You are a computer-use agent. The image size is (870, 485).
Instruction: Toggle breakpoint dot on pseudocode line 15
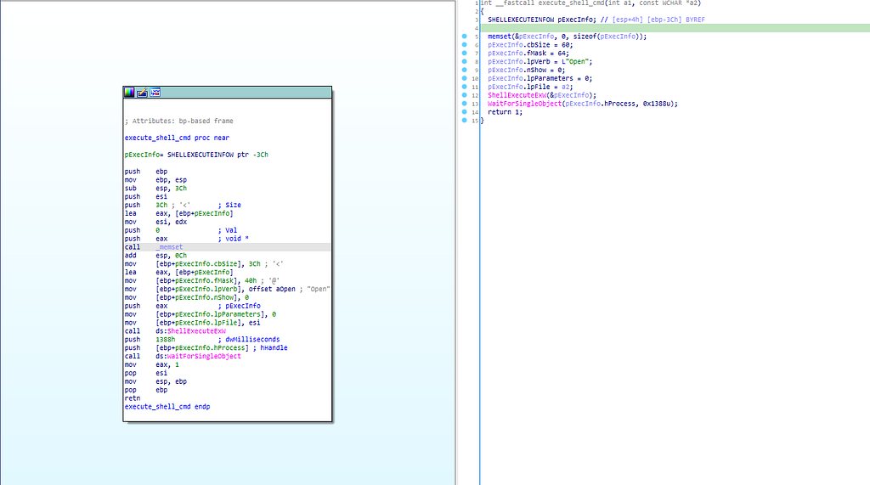pyautogui.click(x=465, y=120)
